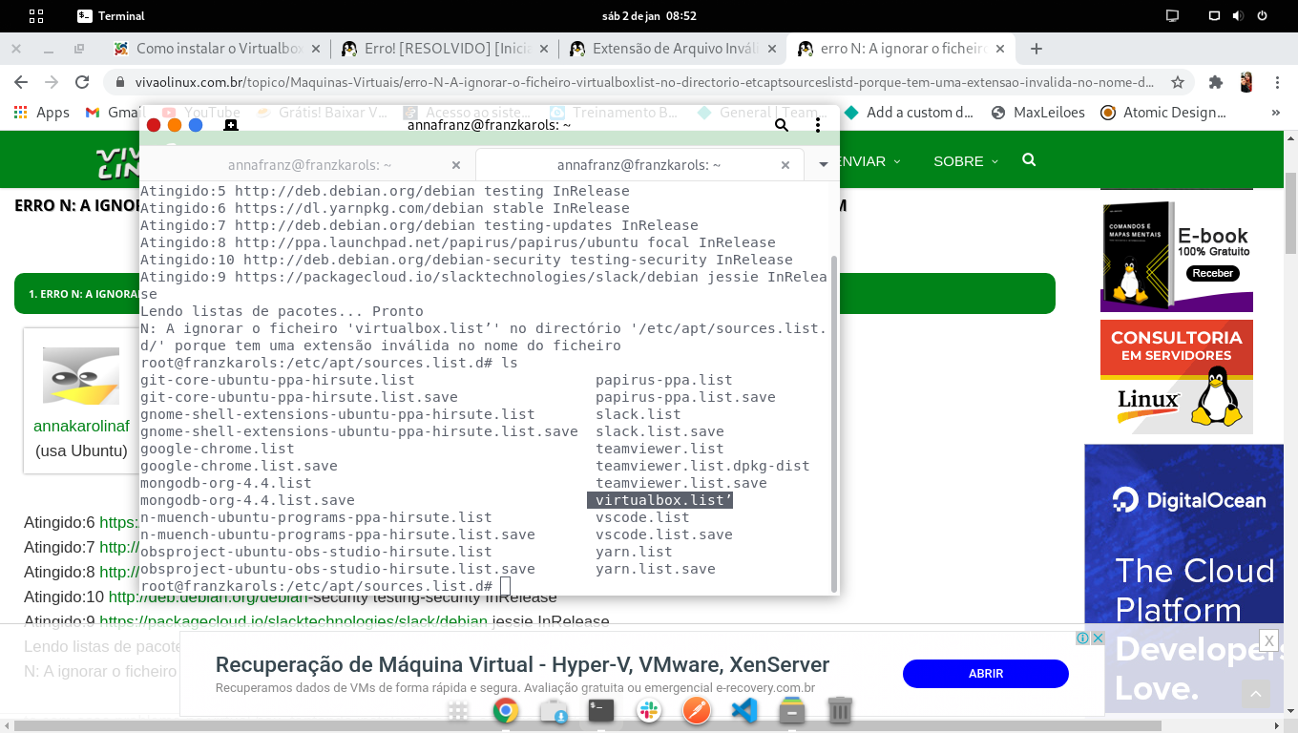
Task: Open the Chrome extensions puzzle icon
Action: point(1215,82)
